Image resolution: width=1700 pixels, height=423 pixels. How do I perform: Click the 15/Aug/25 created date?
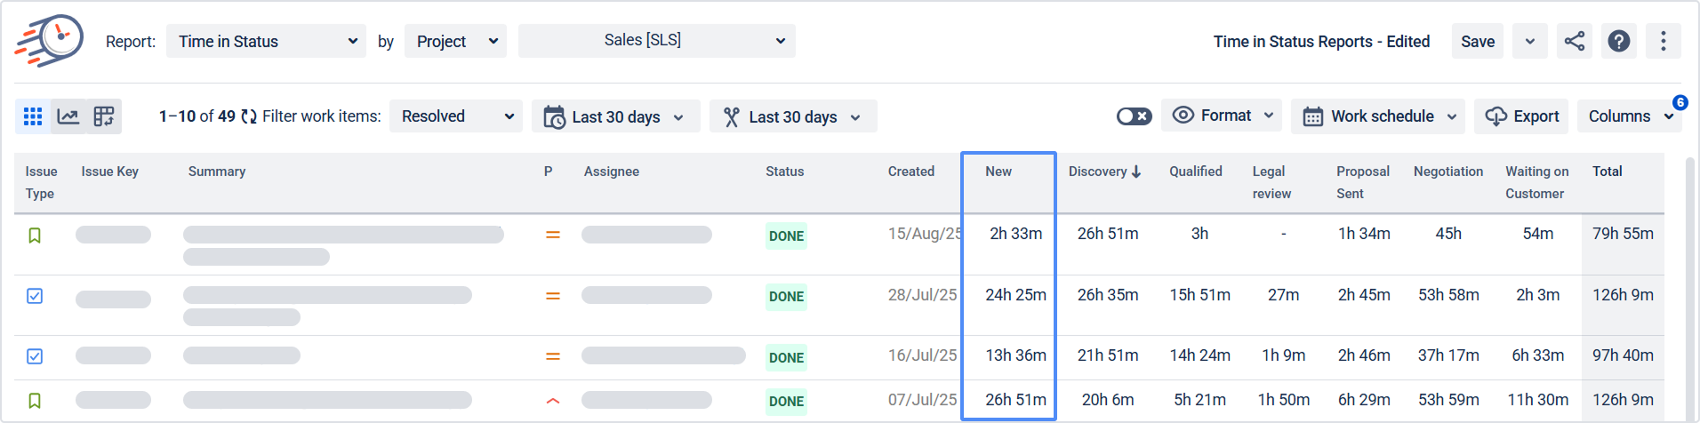pyautogui.click(x=925, y=234)
